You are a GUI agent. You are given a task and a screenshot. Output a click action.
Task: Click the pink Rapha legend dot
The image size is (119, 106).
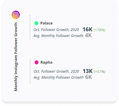coord(36,62)
